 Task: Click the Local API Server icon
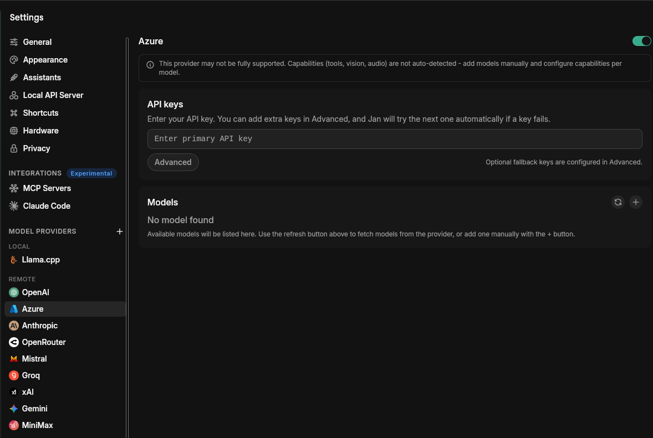14,95
